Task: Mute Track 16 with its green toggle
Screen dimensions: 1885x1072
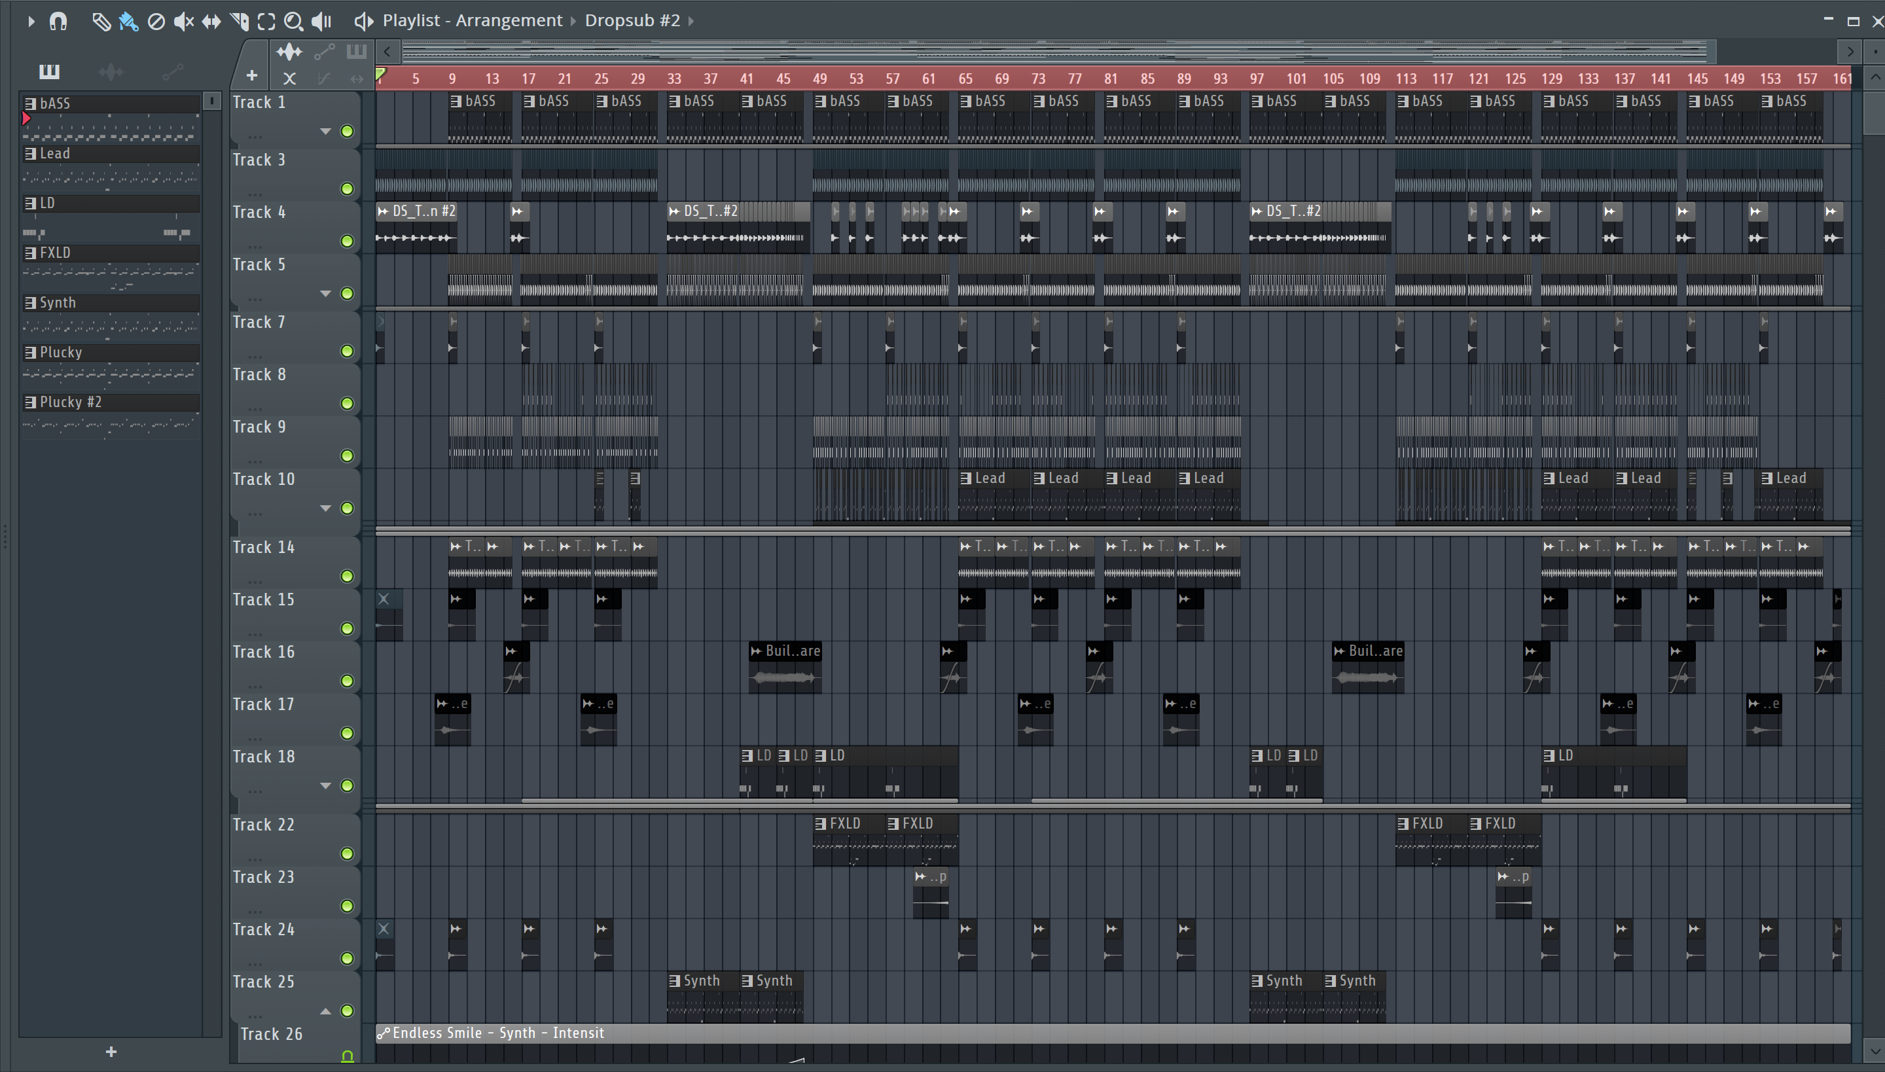Action: point(347,681)
